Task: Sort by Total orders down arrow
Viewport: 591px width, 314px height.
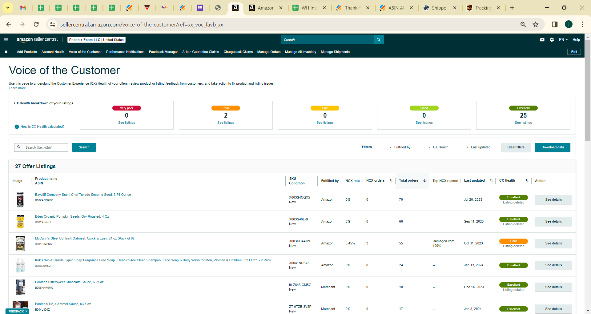Action: [x=425, y=181]
